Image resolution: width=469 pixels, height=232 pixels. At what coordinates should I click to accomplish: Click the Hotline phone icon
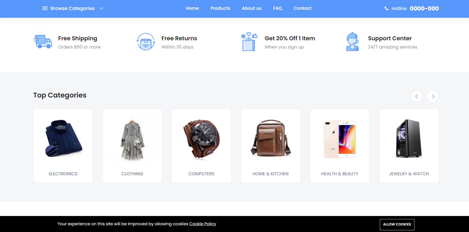[387, 8]
